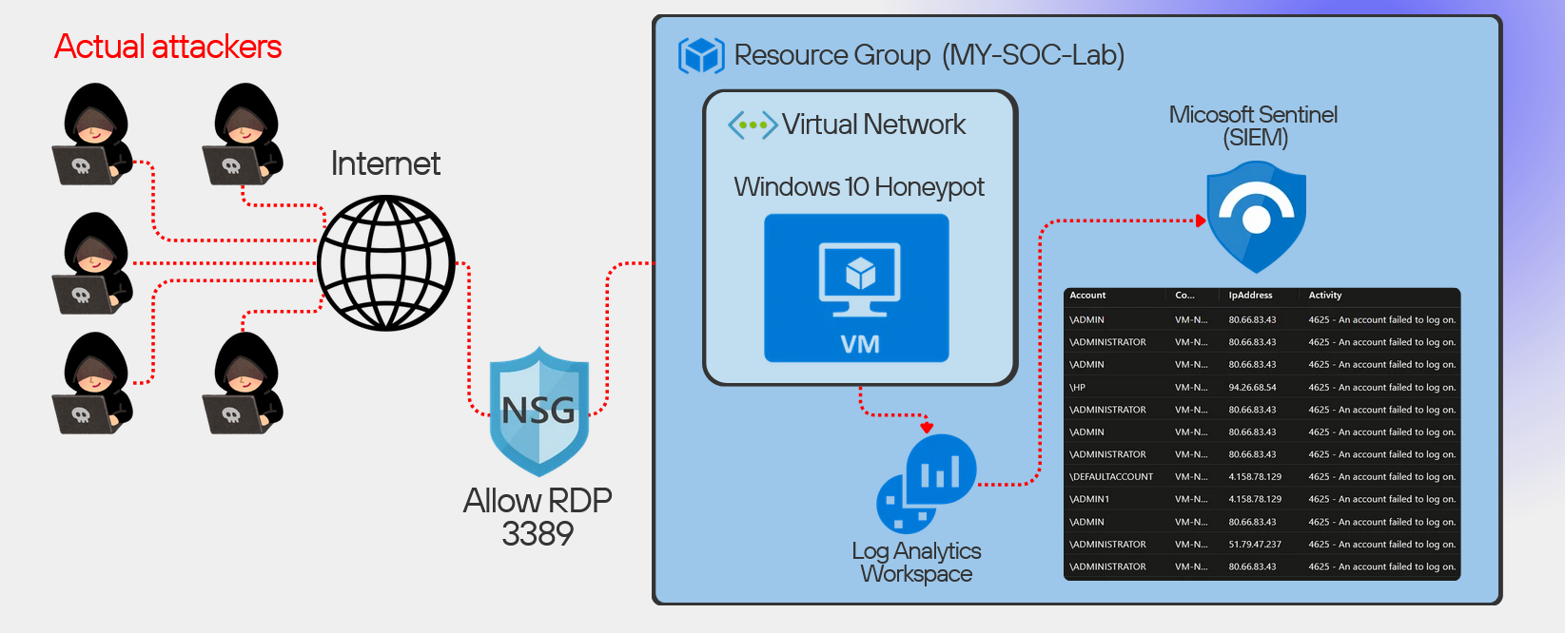The image size is (1565, 633).
Task: Click the Resource Group cube icon
Action: (701, 55)
